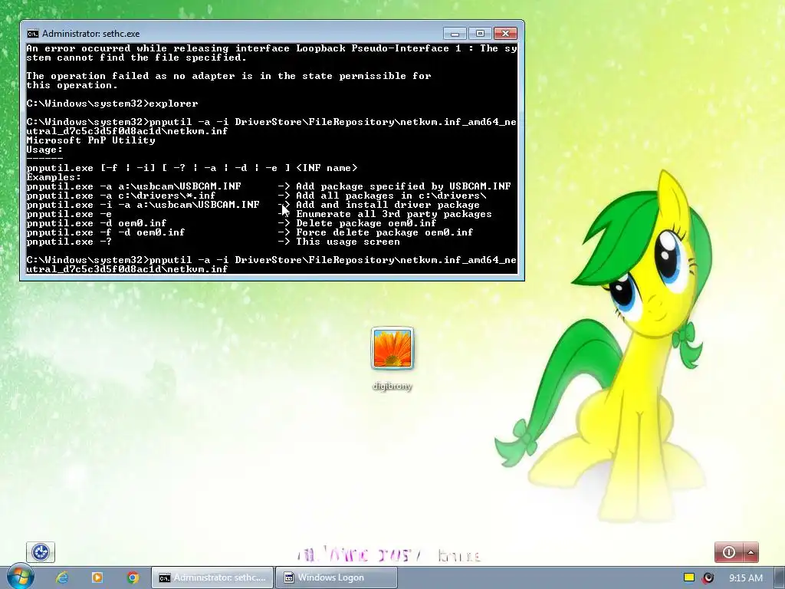Open the 9:15 AM clock

(x=746, y=578)
